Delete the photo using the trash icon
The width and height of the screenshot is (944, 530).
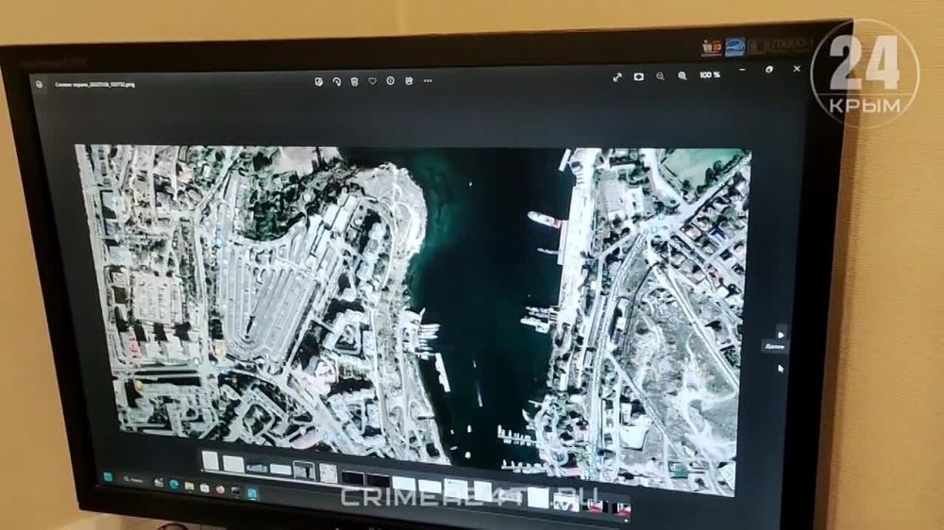(355, 81)
